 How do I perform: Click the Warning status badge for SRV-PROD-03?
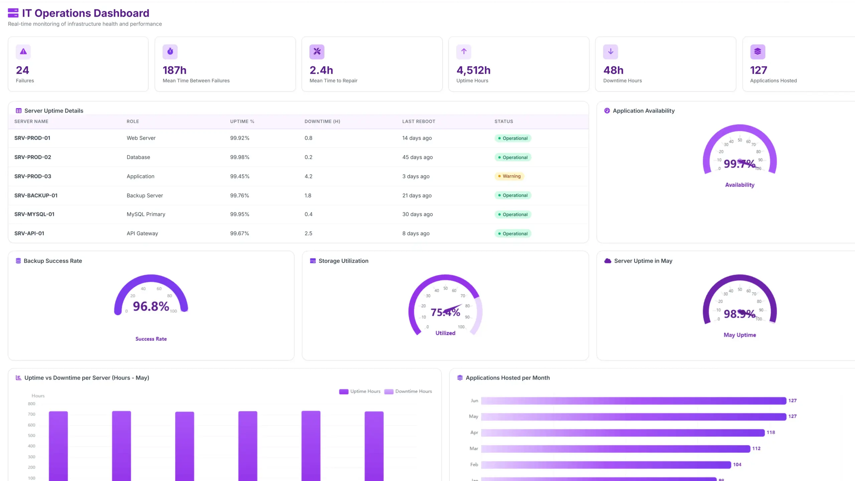(x=509, y=176)
